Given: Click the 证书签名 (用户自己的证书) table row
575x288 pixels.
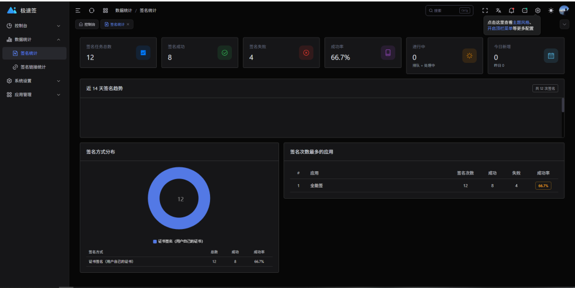Looking at the screenshot, I should tap(179, 262).
